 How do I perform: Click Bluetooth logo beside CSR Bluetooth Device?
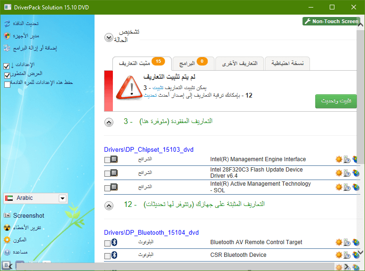pyautogui.click(x=114, y=255)
